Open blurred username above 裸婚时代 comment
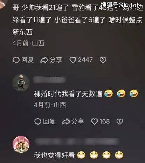The width and height of the screenshot is (145, 163). [x=49, y=80]
